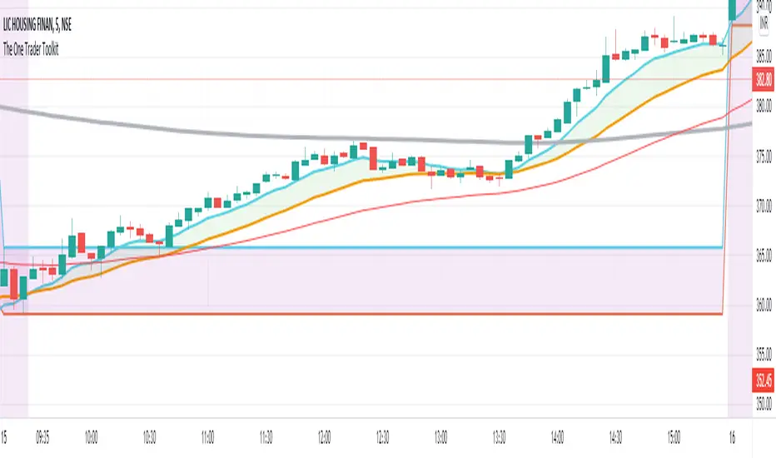Click the red 382.80 price label
The height and width of the screenshot is (458, 776).
764,79
